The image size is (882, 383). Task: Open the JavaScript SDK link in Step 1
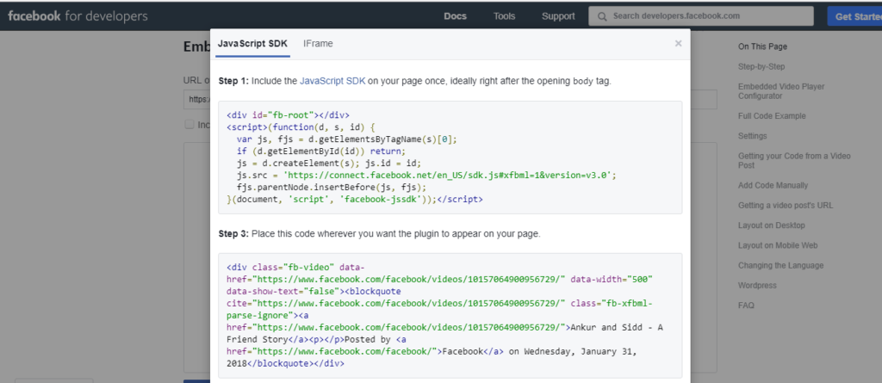332,81
